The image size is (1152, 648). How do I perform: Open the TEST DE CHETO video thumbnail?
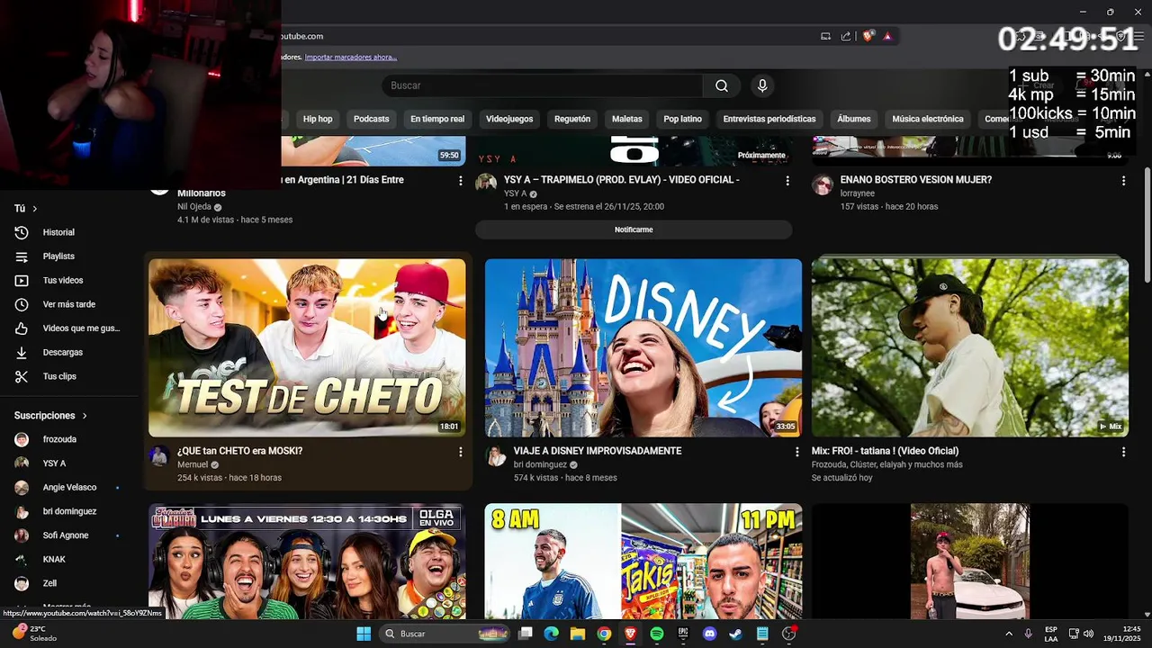coord(307,348)
